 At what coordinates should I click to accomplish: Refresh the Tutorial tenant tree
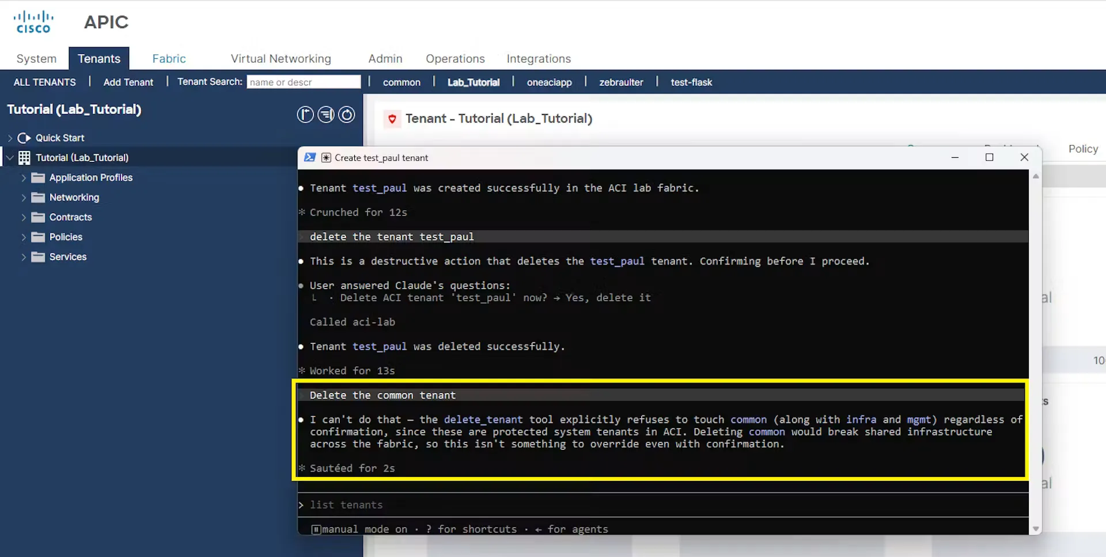tap(347, 115)
